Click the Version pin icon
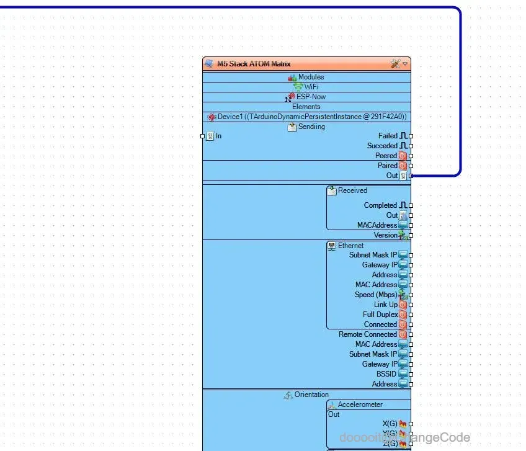This screenshot has height=451, width=526. (x=403, y=235)
